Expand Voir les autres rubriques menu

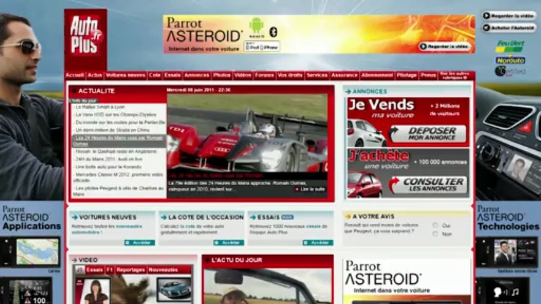[456, 76]
